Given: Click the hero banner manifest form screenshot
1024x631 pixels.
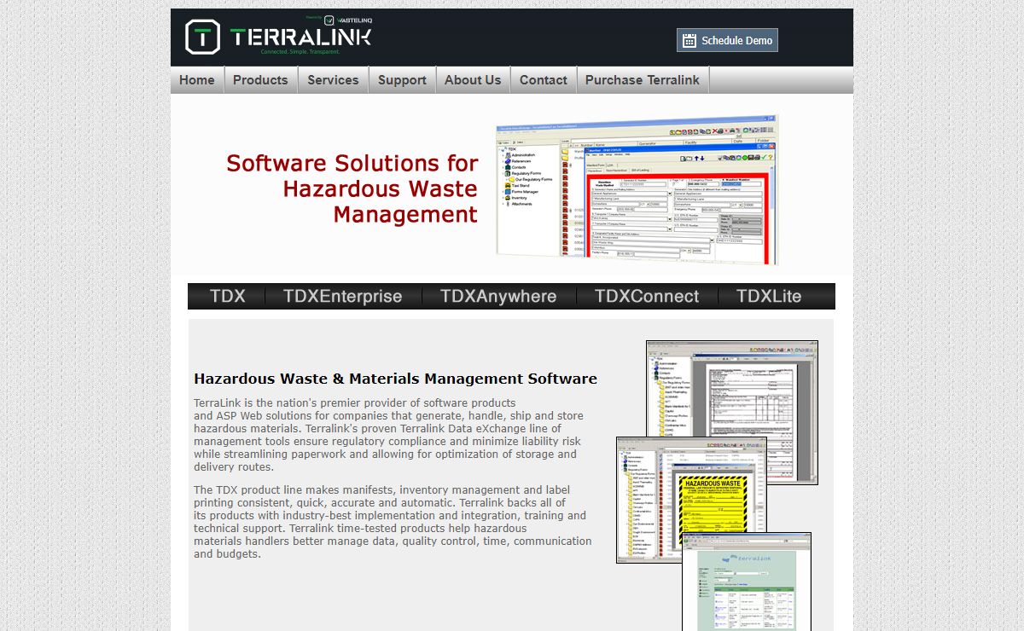Looking at the screenshot, I should (637, 191).
